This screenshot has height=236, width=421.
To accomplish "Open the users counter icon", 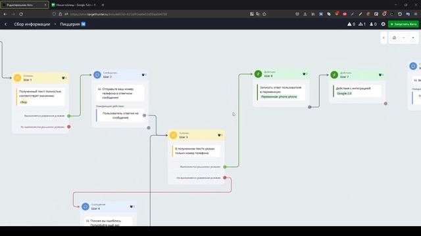I will (373, 24).
